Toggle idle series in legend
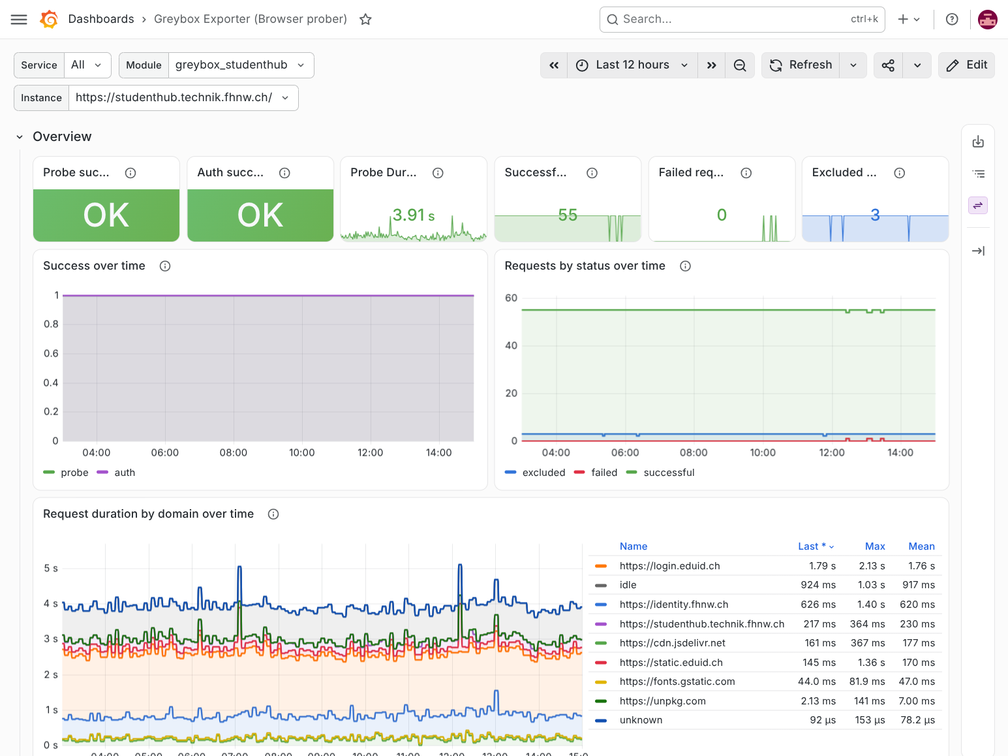The height and width of the screenshot is (756, 1008). pyautogui.click(x=628, y=585)
